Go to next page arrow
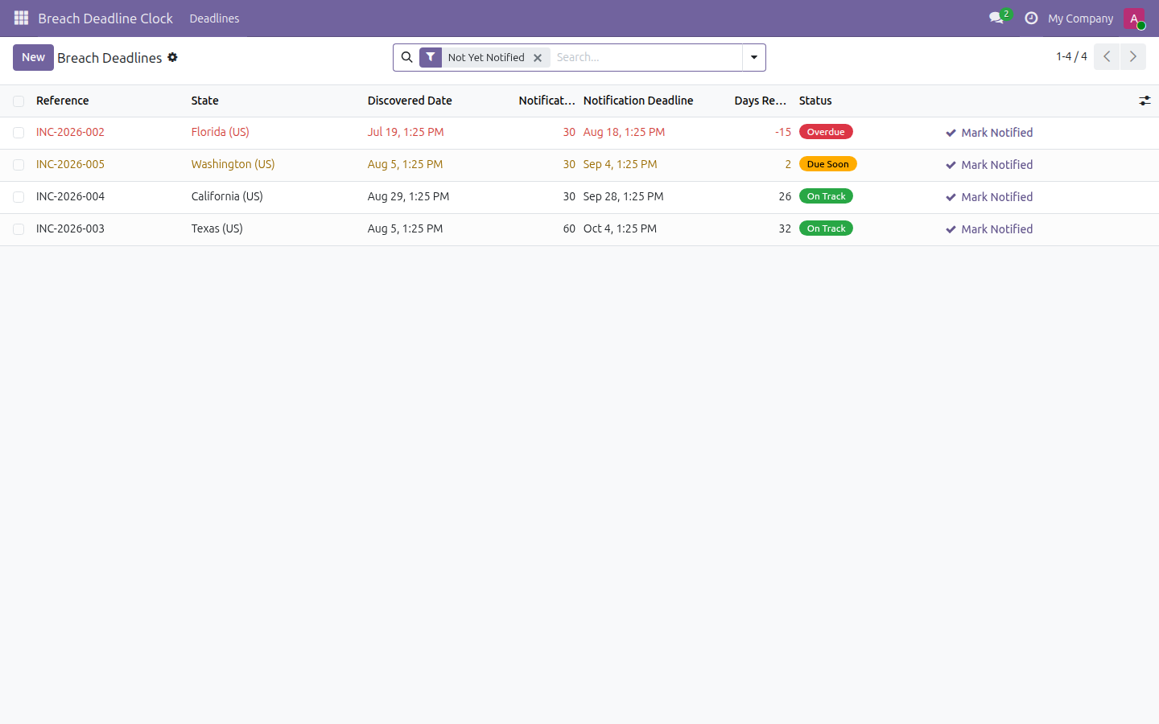 (1133, 56)
